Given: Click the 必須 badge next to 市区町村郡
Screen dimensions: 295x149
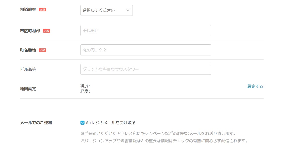Looking at the screenshot, I should point(47,30).
